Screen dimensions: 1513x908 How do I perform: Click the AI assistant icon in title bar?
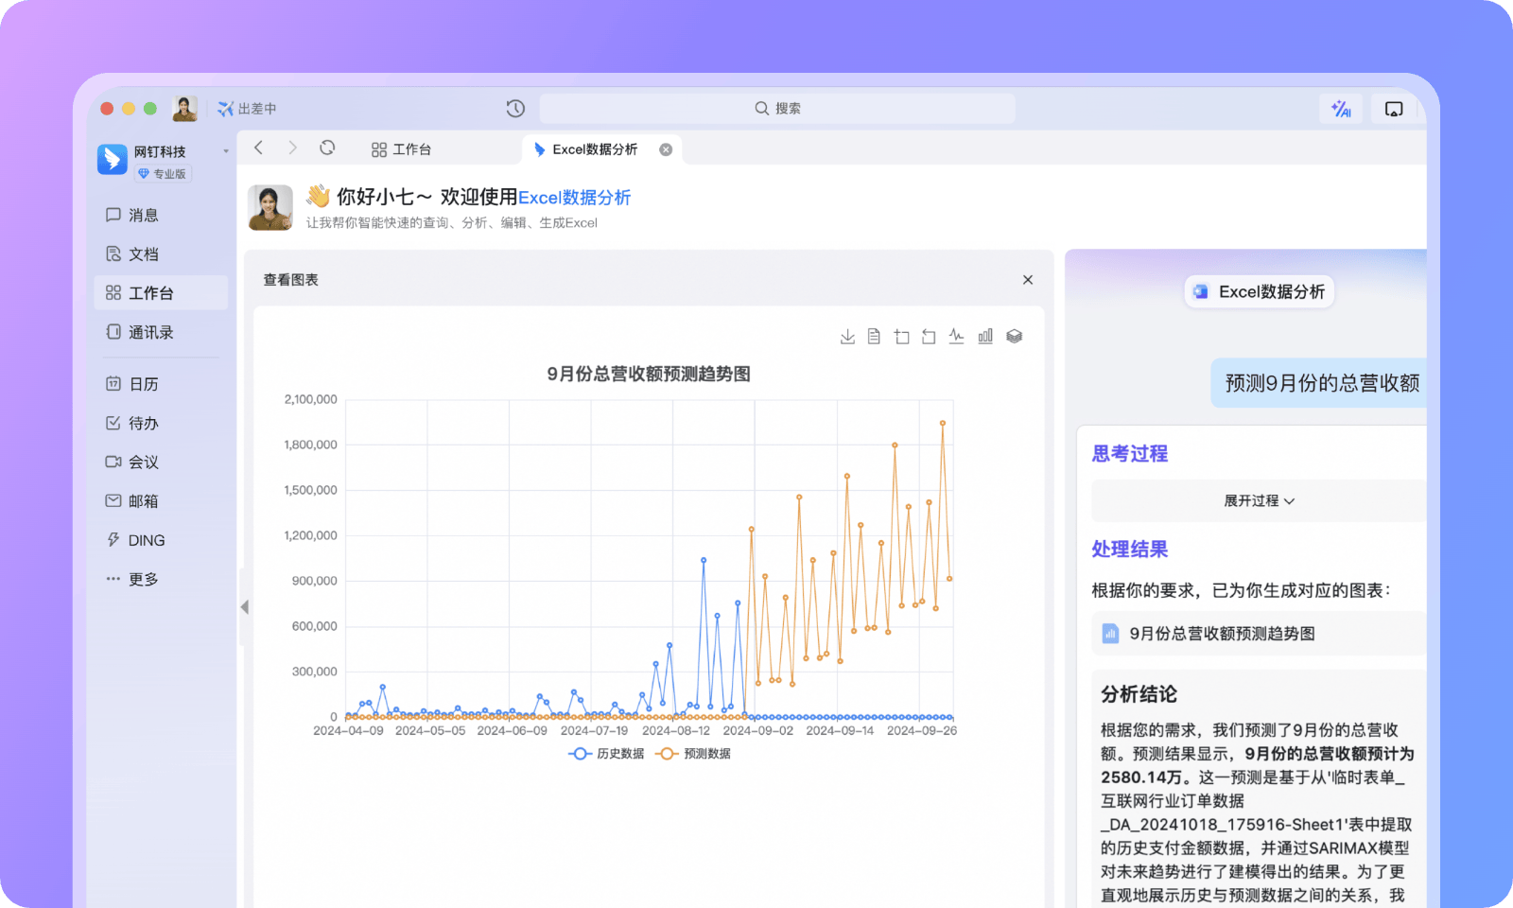pyautogui.click(x=1340, y=109)
